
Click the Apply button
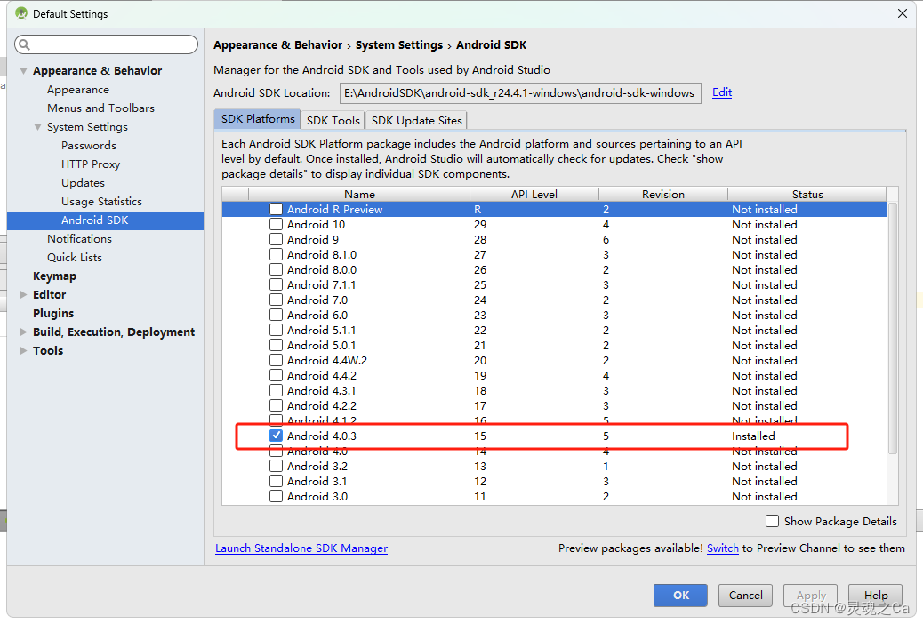[x=811, y=596]
